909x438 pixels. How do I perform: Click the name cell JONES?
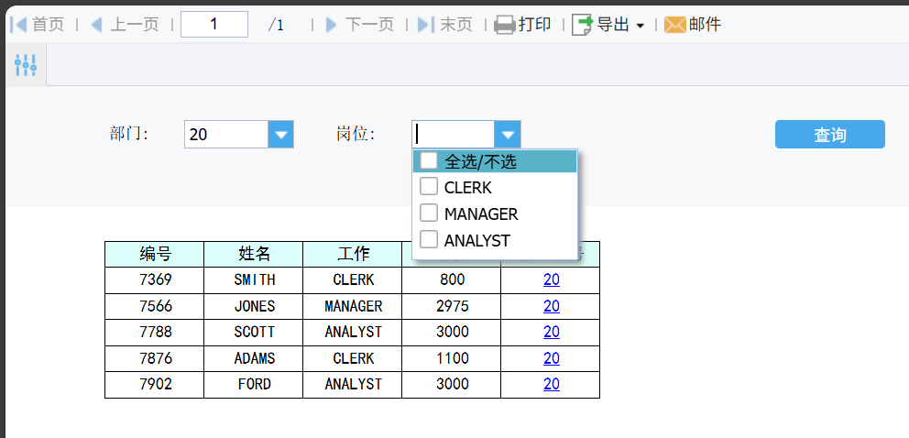click(x=254, y=306)
